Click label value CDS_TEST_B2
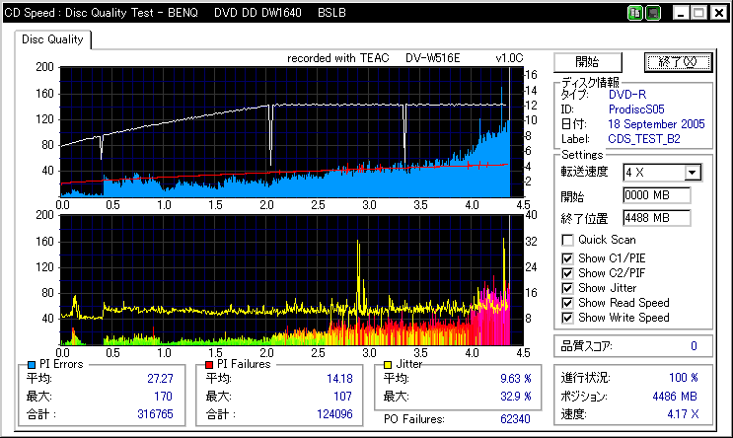This screenshot has height=438, width=733. (x=643, y=139)
